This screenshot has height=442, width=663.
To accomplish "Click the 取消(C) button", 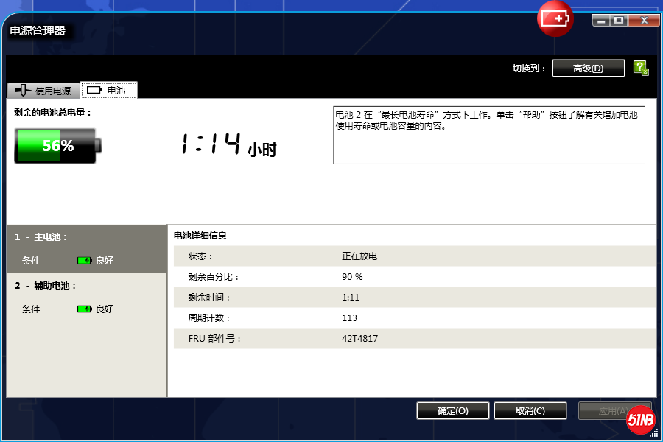I will pos(530,410).
